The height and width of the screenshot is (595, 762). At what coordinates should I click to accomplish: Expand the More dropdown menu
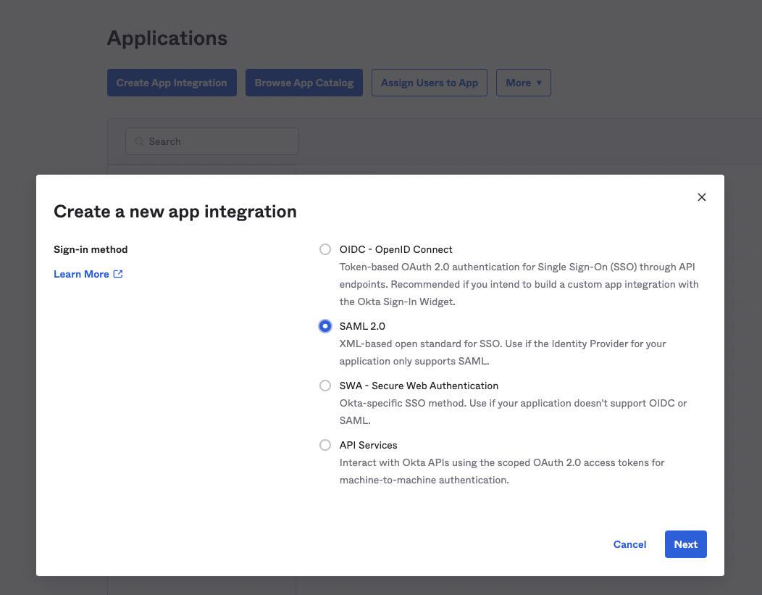click(524, 83)
